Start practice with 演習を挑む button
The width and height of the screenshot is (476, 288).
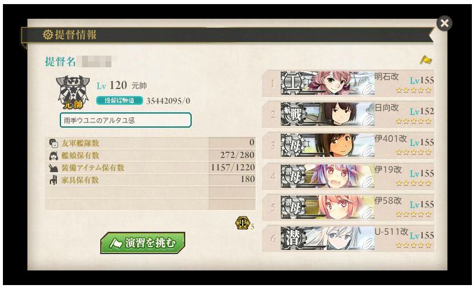point(142,243)
